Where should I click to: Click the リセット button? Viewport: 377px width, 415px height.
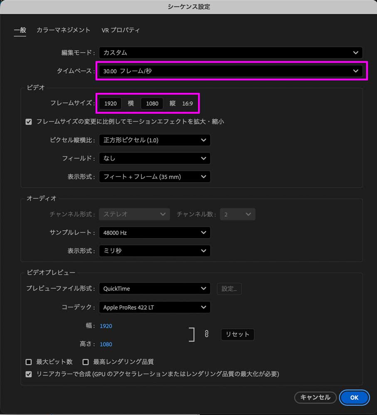[x=237, y=334]
